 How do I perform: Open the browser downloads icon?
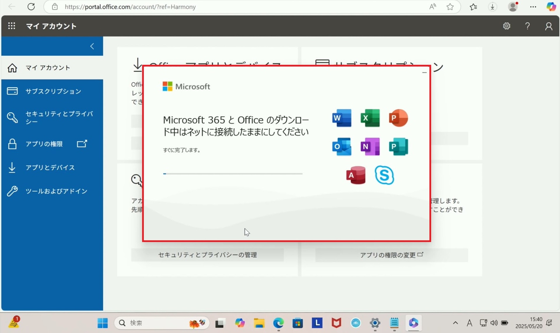click(x=493, y=7)
